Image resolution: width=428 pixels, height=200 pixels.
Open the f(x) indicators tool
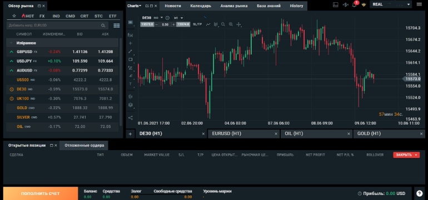click(131, 35)
